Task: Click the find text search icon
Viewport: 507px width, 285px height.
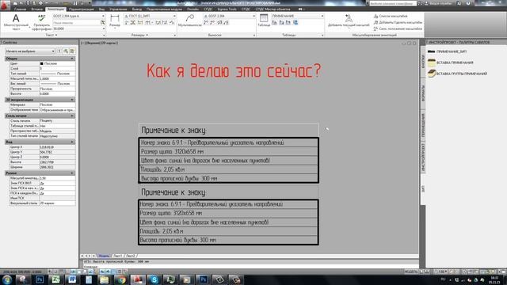Action: [103, 23]
